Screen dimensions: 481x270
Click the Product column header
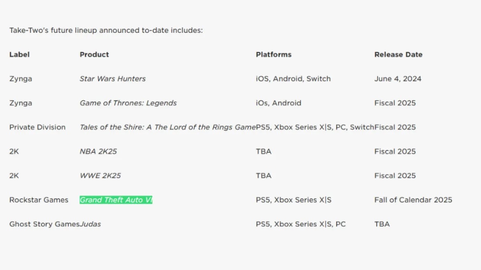(94, 54)
